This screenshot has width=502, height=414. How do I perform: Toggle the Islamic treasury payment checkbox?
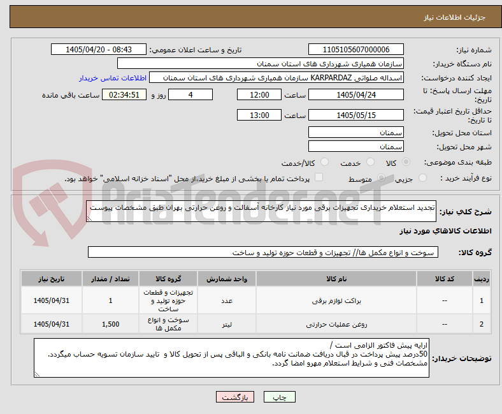click(x=319, y=177)
